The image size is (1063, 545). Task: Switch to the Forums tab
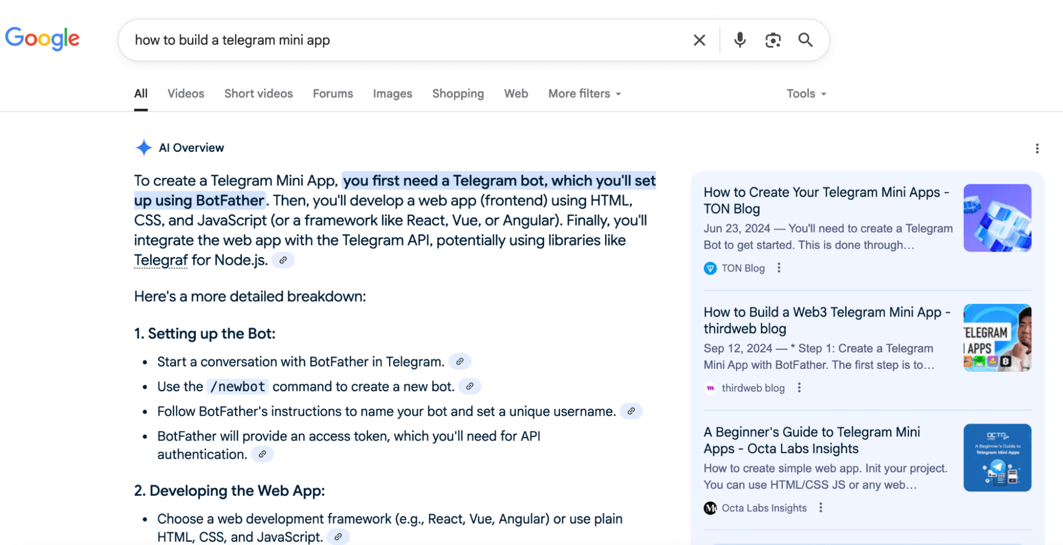pos(333,94)
